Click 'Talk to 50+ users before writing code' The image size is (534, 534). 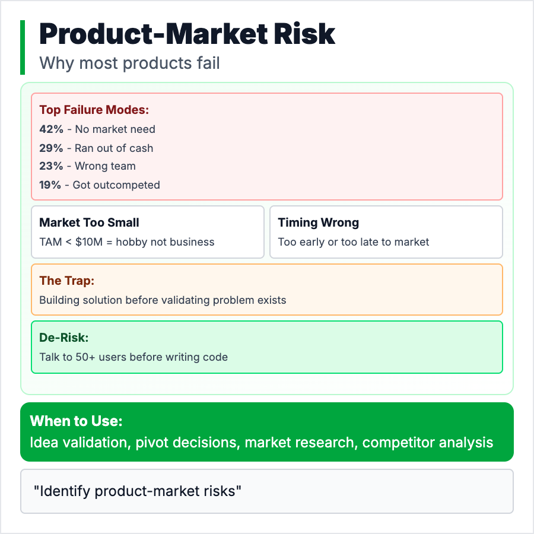[x=133, y=357]
